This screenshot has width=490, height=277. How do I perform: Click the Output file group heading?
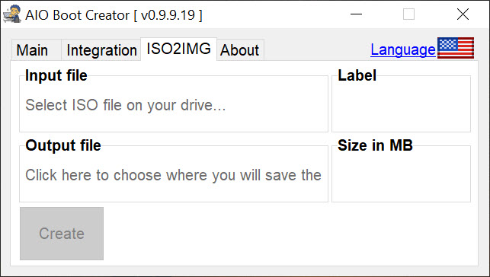tap(63, 145)
